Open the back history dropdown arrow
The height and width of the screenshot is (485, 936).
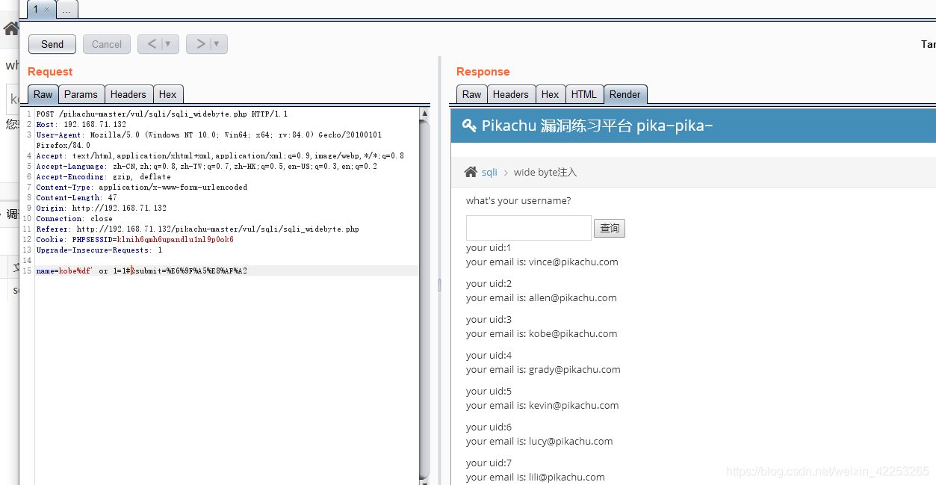170,44
